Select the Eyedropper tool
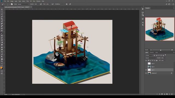This screenshot has width=175, height=98. point(2,21)
